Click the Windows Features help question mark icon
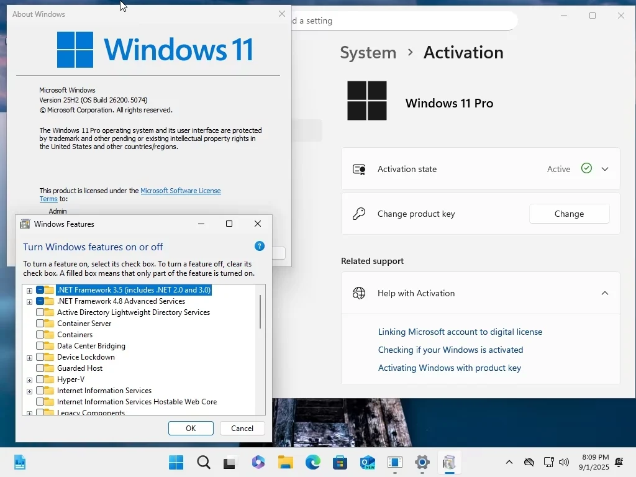636x477 pixels. tap(260, 247)
